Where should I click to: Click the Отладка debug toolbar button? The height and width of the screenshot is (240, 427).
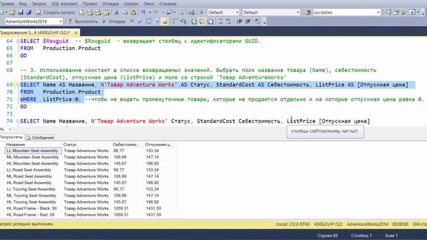[x=114, y=21]
